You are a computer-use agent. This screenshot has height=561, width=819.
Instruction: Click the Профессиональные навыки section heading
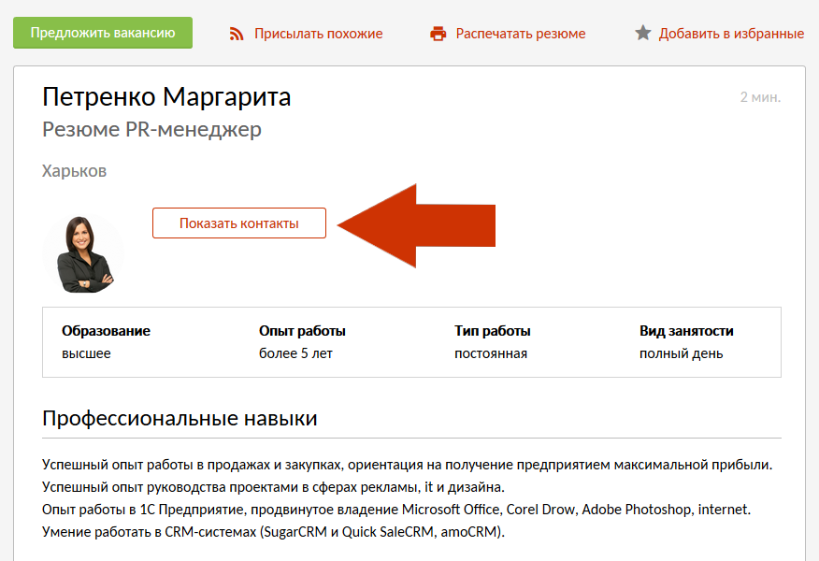click(180, 418)
